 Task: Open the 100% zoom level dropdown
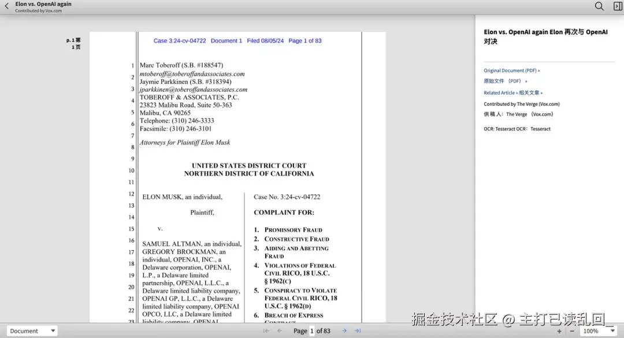point(599,331)
